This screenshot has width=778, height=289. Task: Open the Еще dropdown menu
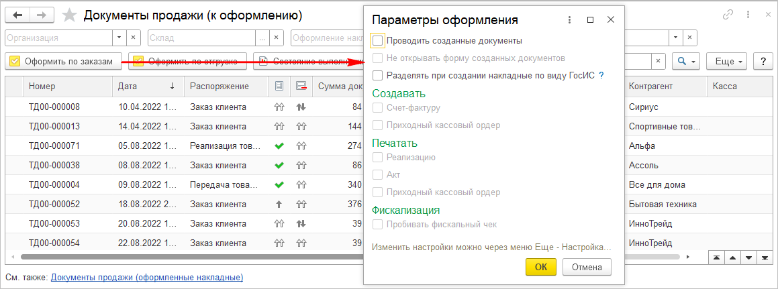(727, 61)
